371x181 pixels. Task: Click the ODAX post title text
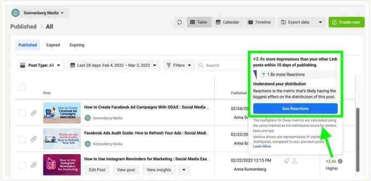click(x=147, y=107)
